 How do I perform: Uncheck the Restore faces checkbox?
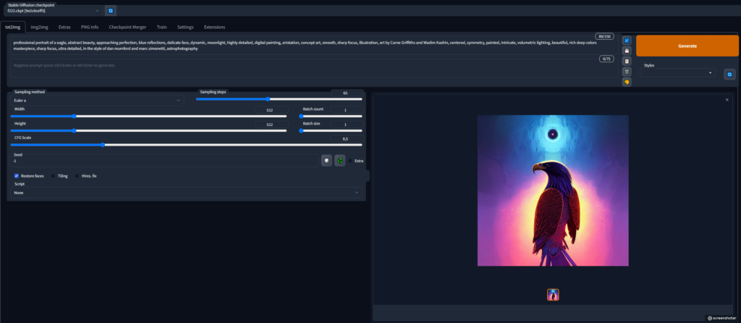(17, 176)
